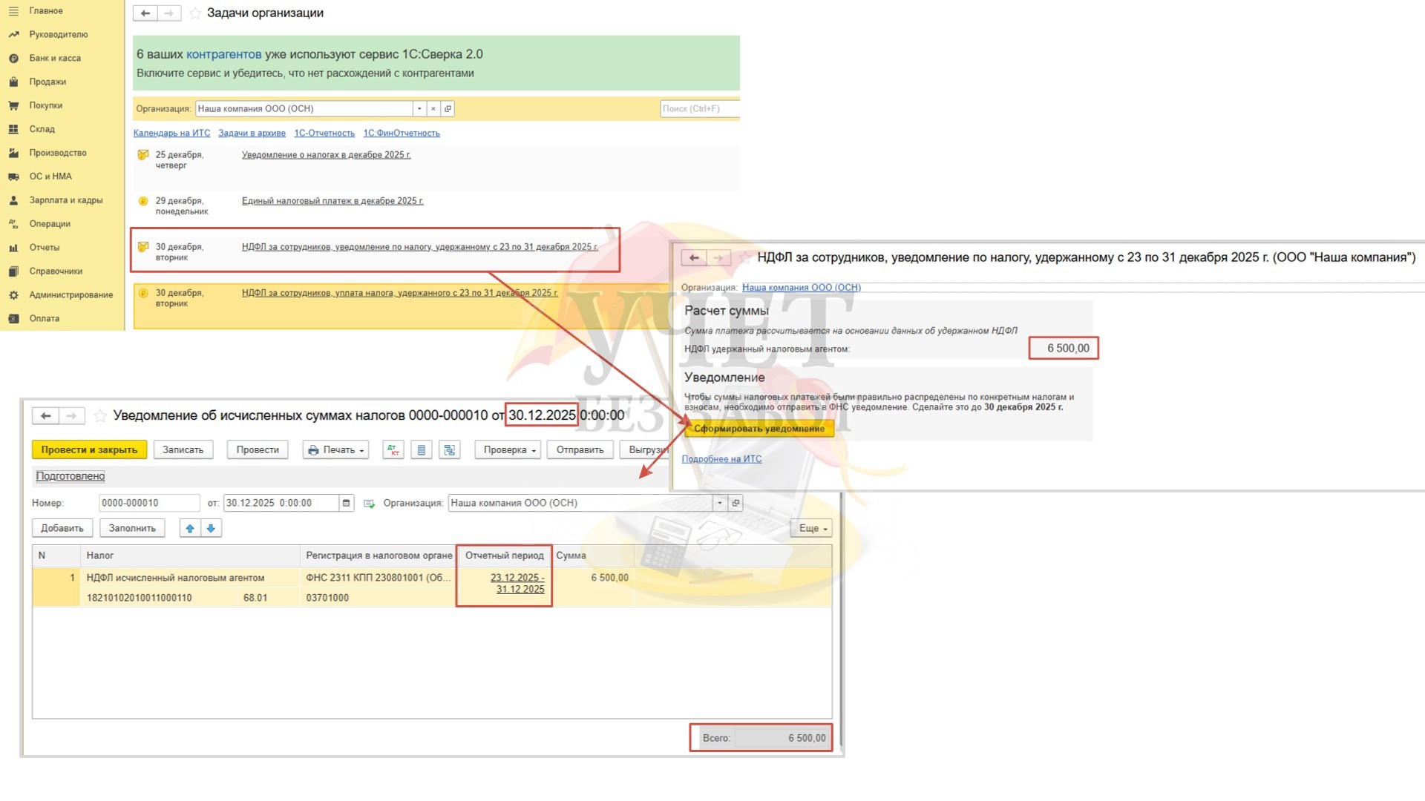1425x801 pixels.
Task: Click the document structure icon in toolbar
Action: point(450,450)
